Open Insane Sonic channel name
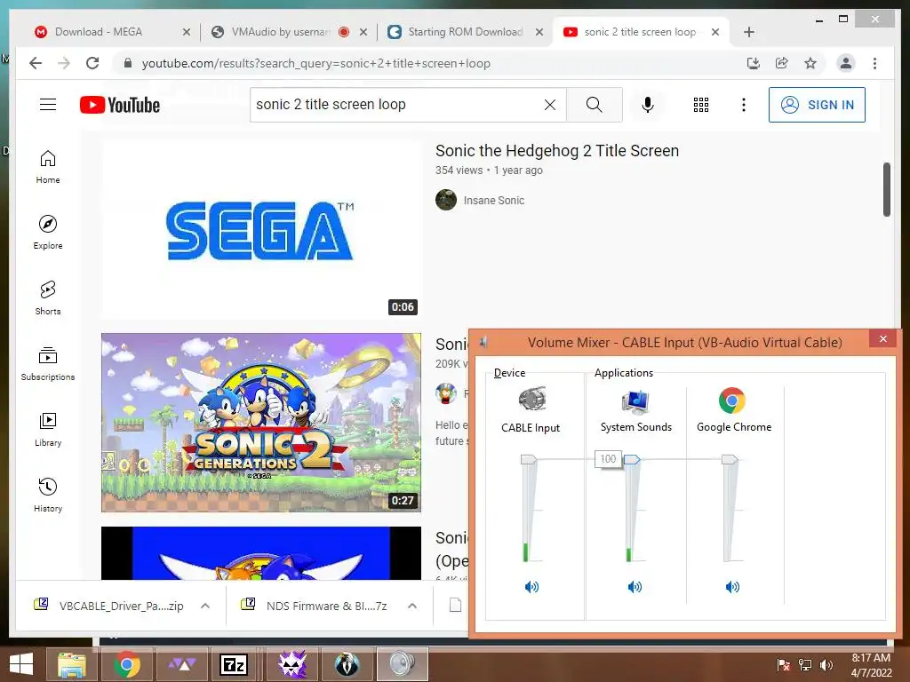Image resolution: width=910 pixels, height=682 pixels. tap(494, 200)
